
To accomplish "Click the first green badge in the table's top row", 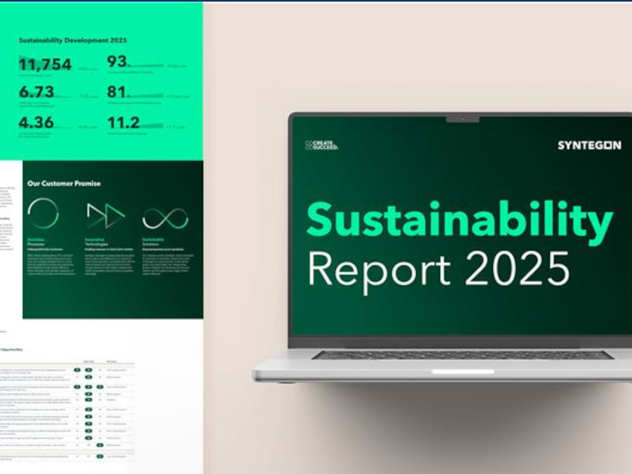I will 77,370.
